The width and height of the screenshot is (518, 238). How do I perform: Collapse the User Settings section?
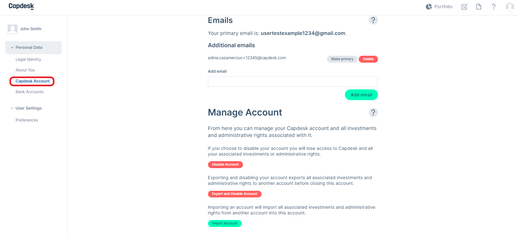(29, 108)
